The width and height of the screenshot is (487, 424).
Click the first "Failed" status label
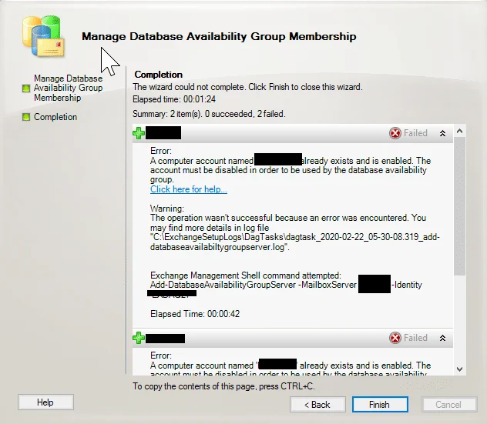tap(415, 133)
